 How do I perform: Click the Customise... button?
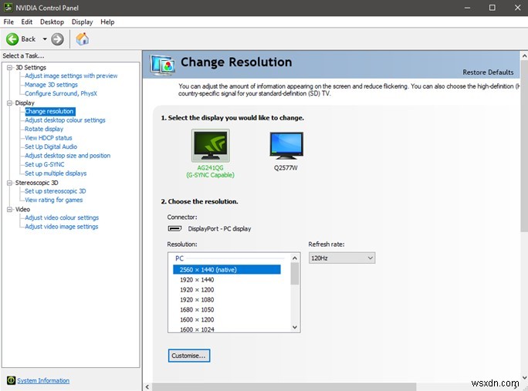(189, 356)
